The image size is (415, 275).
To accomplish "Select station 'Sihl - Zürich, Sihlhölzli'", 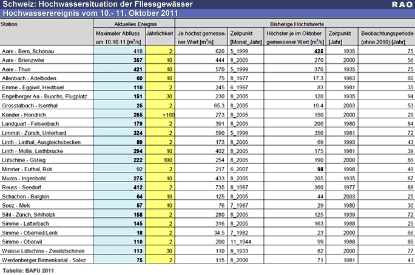I will [29, 214].
